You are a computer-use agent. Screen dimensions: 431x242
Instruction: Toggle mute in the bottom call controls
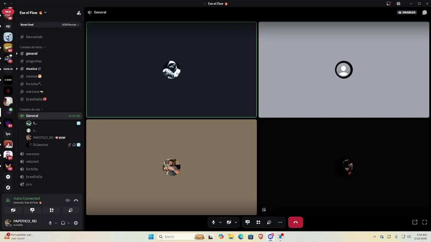coord(213,222)
